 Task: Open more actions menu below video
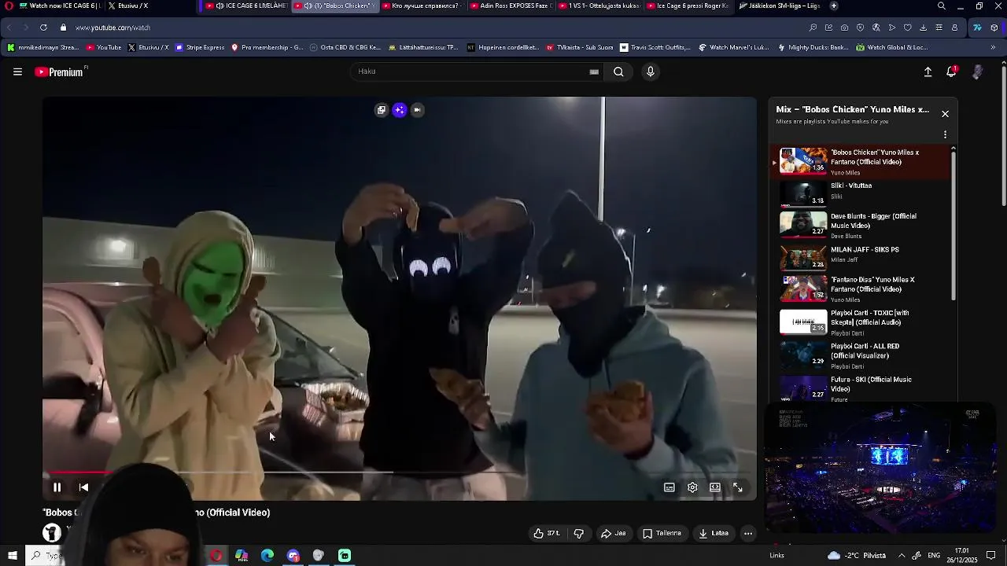(748, 533)
